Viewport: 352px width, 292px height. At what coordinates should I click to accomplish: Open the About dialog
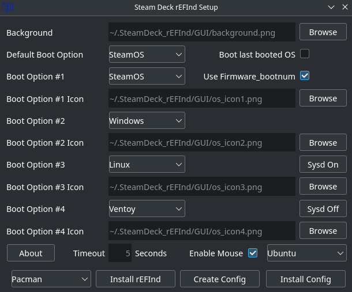coord(31,253)
